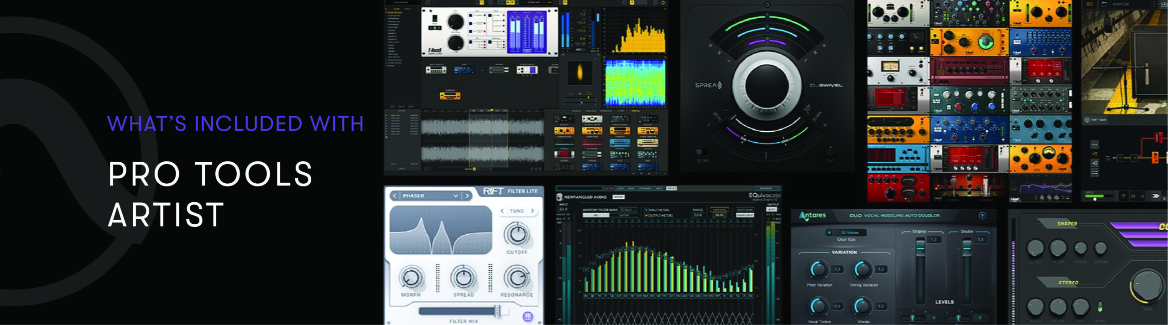Viewport: 1168px width, 325px height.
Task: Click the CUTOFF knob in RIFT
Action: 517,235
